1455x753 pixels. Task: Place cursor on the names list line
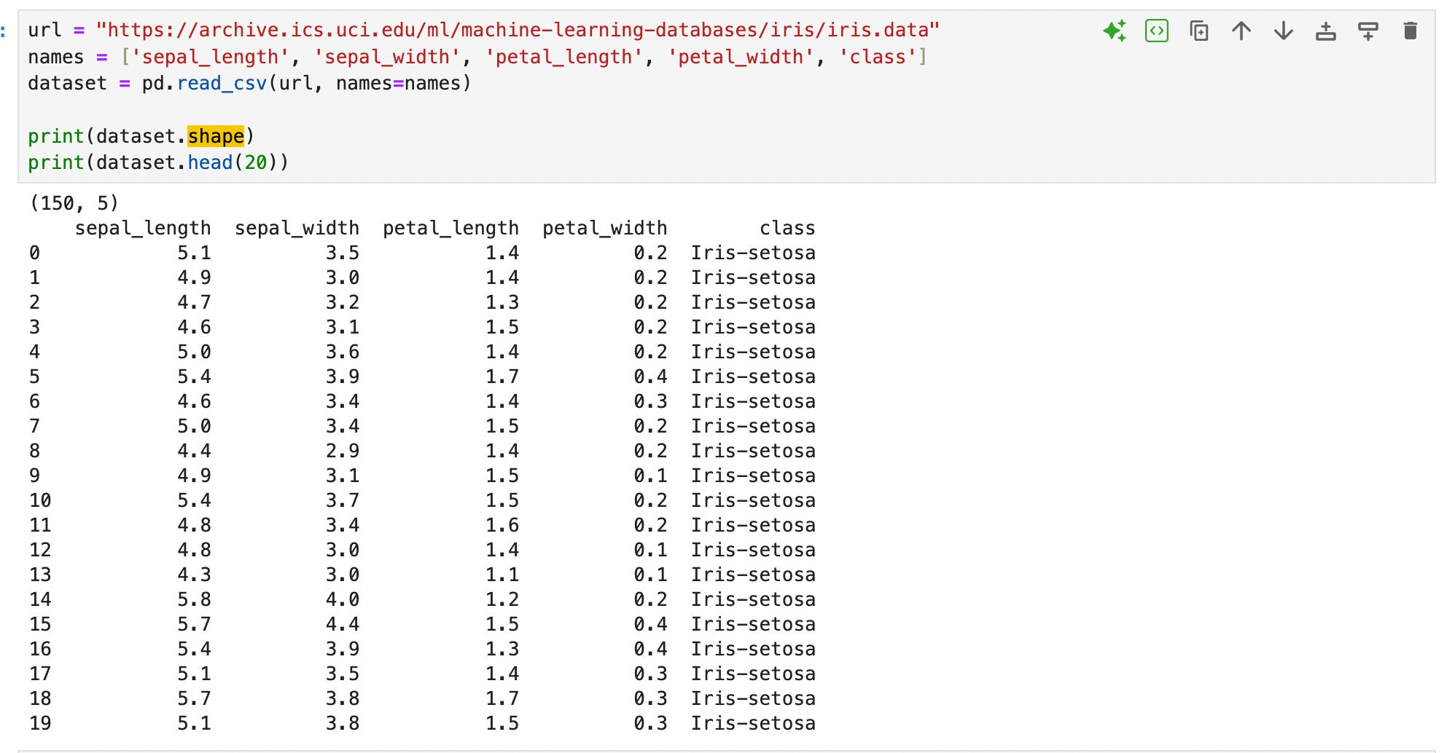click(x=292, y=57)
